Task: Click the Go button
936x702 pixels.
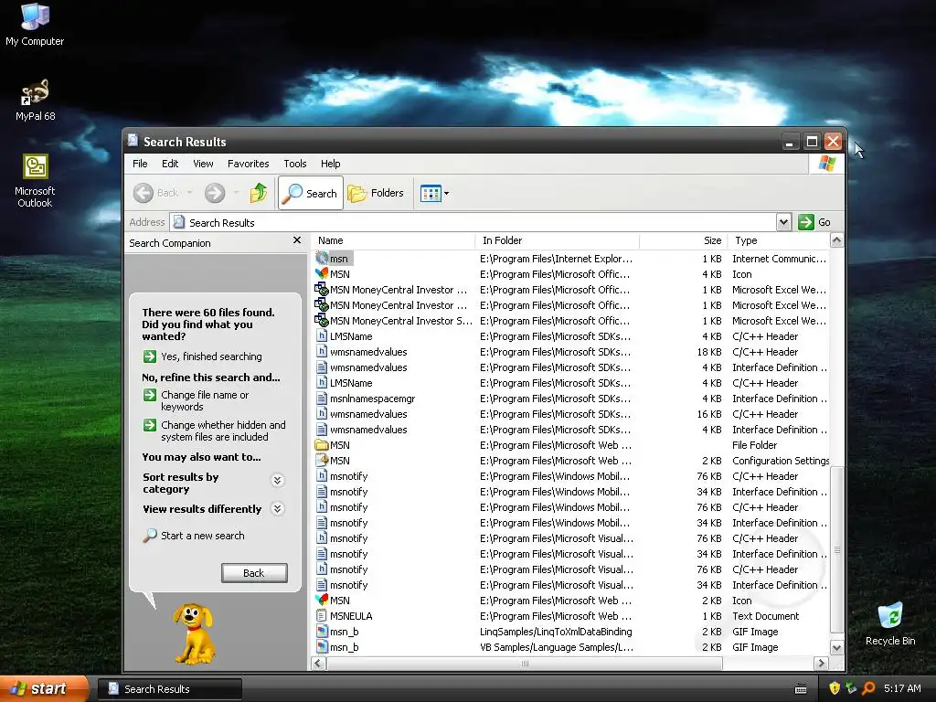Action: [814, 222]
